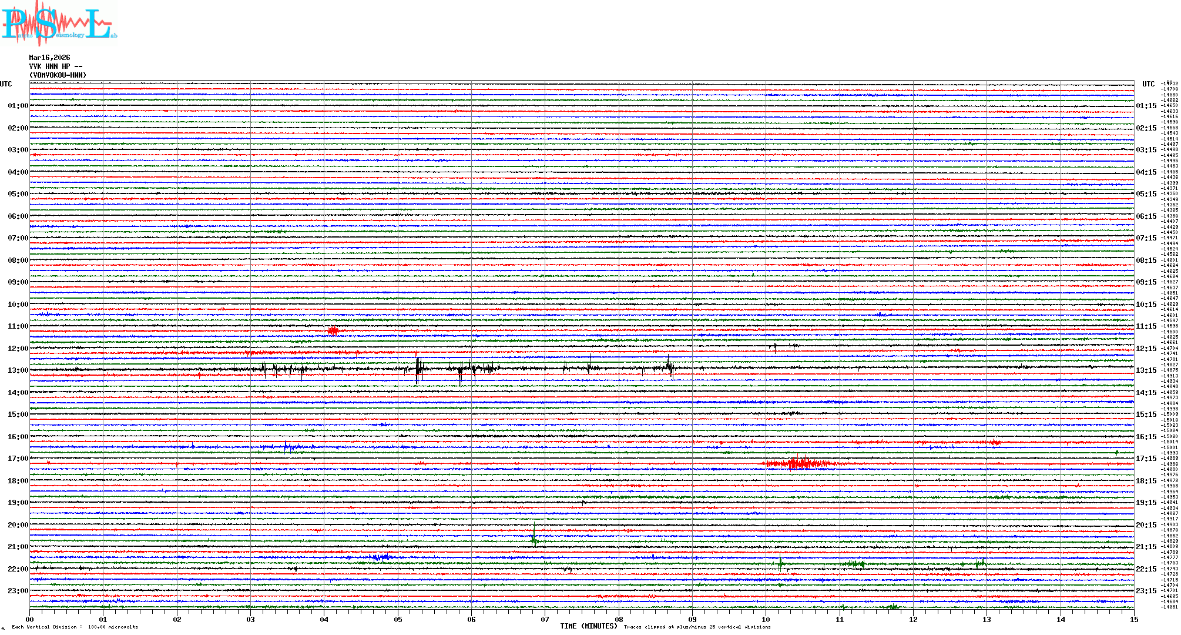The height and width of the screenshot is (635, 1181).
Task: Click the PSL Seismology Lab logo
Action: pyautogui.click(x=59, y=22)
